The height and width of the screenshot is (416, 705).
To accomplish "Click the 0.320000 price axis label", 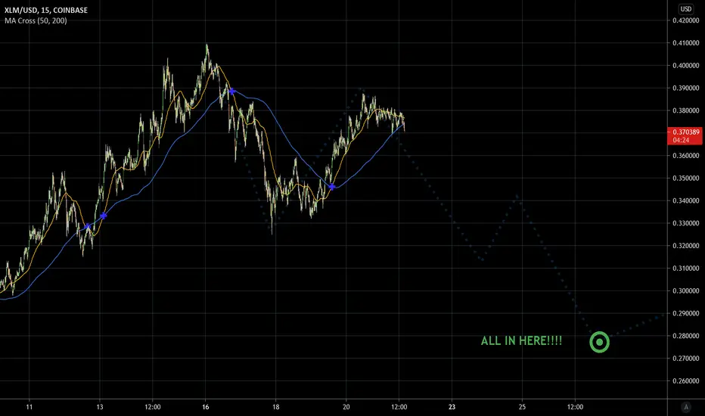I will (x=685, y=246).
